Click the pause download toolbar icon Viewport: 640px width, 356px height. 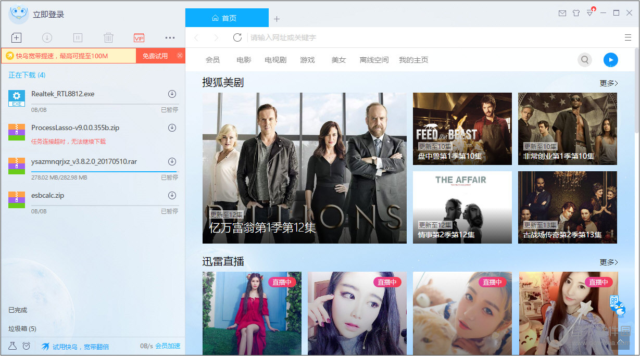coord(78,37)
